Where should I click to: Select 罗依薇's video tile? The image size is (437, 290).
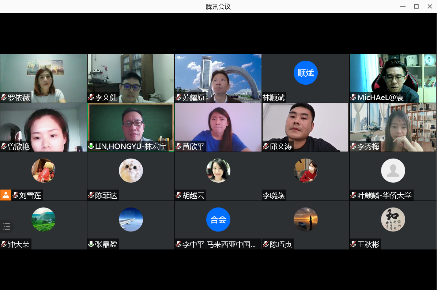44,78
